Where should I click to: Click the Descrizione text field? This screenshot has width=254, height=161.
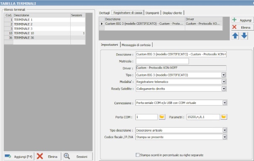(181, 54)
